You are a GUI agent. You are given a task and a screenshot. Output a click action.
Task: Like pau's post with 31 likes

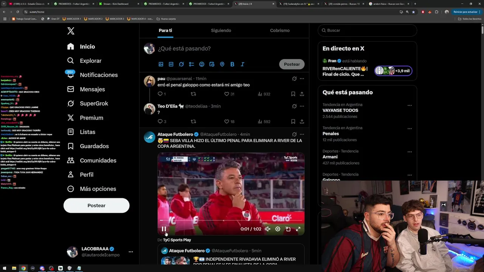coord(229,94)
